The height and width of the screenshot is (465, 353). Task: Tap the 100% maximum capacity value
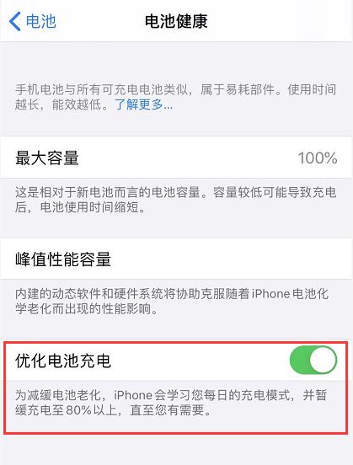(318, 158)
